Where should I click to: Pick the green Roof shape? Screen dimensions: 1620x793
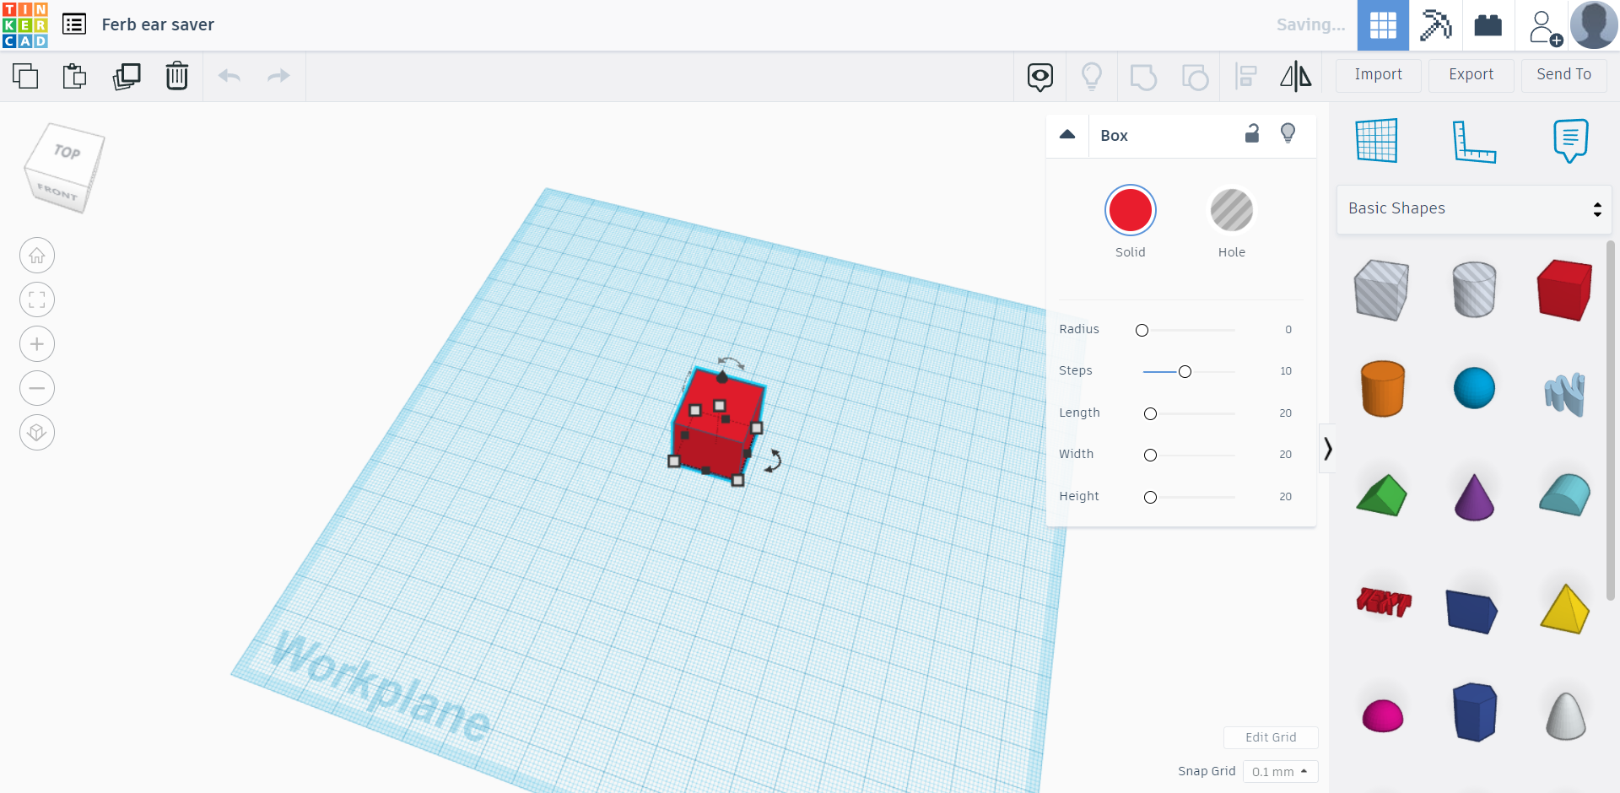tap(1381, 496)
